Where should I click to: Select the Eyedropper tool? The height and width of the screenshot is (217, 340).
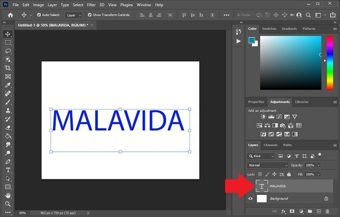(x=8, y=85)
